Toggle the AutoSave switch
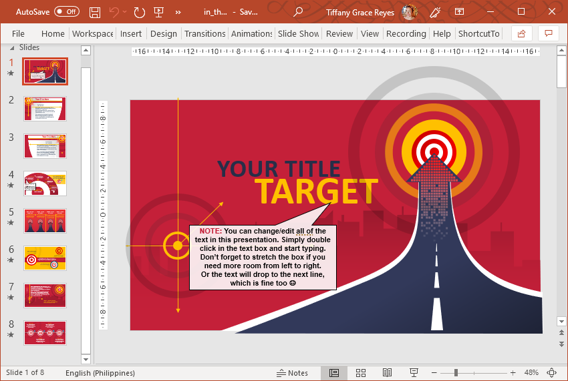The width and height of the screenshot is (568, 381). pyautogui.click(x=66, y=12)
